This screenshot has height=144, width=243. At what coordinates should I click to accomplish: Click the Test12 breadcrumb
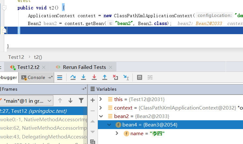[x=16, y=57]
